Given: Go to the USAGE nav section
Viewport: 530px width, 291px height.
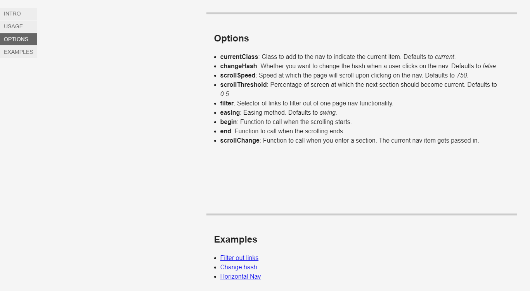Looking at the screenshot, I should point(18,26).
